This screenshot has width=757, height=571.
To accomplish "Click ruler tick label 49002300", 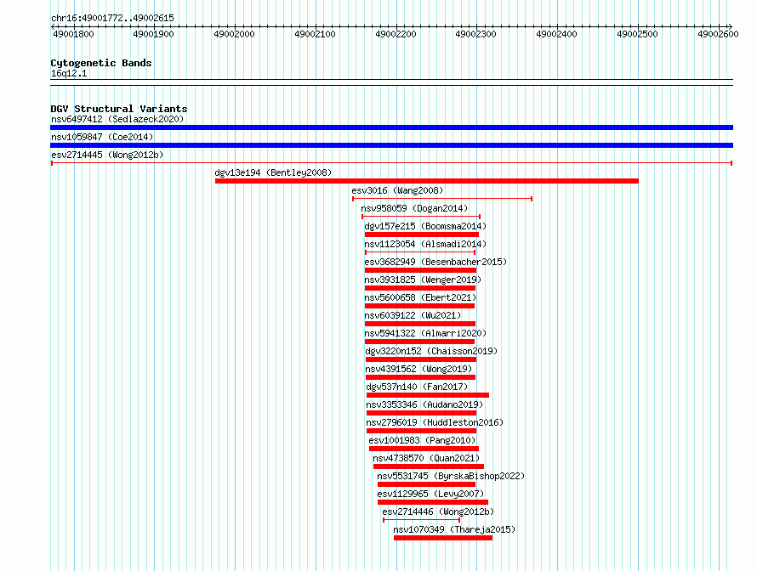I will (x=475, y=34).
